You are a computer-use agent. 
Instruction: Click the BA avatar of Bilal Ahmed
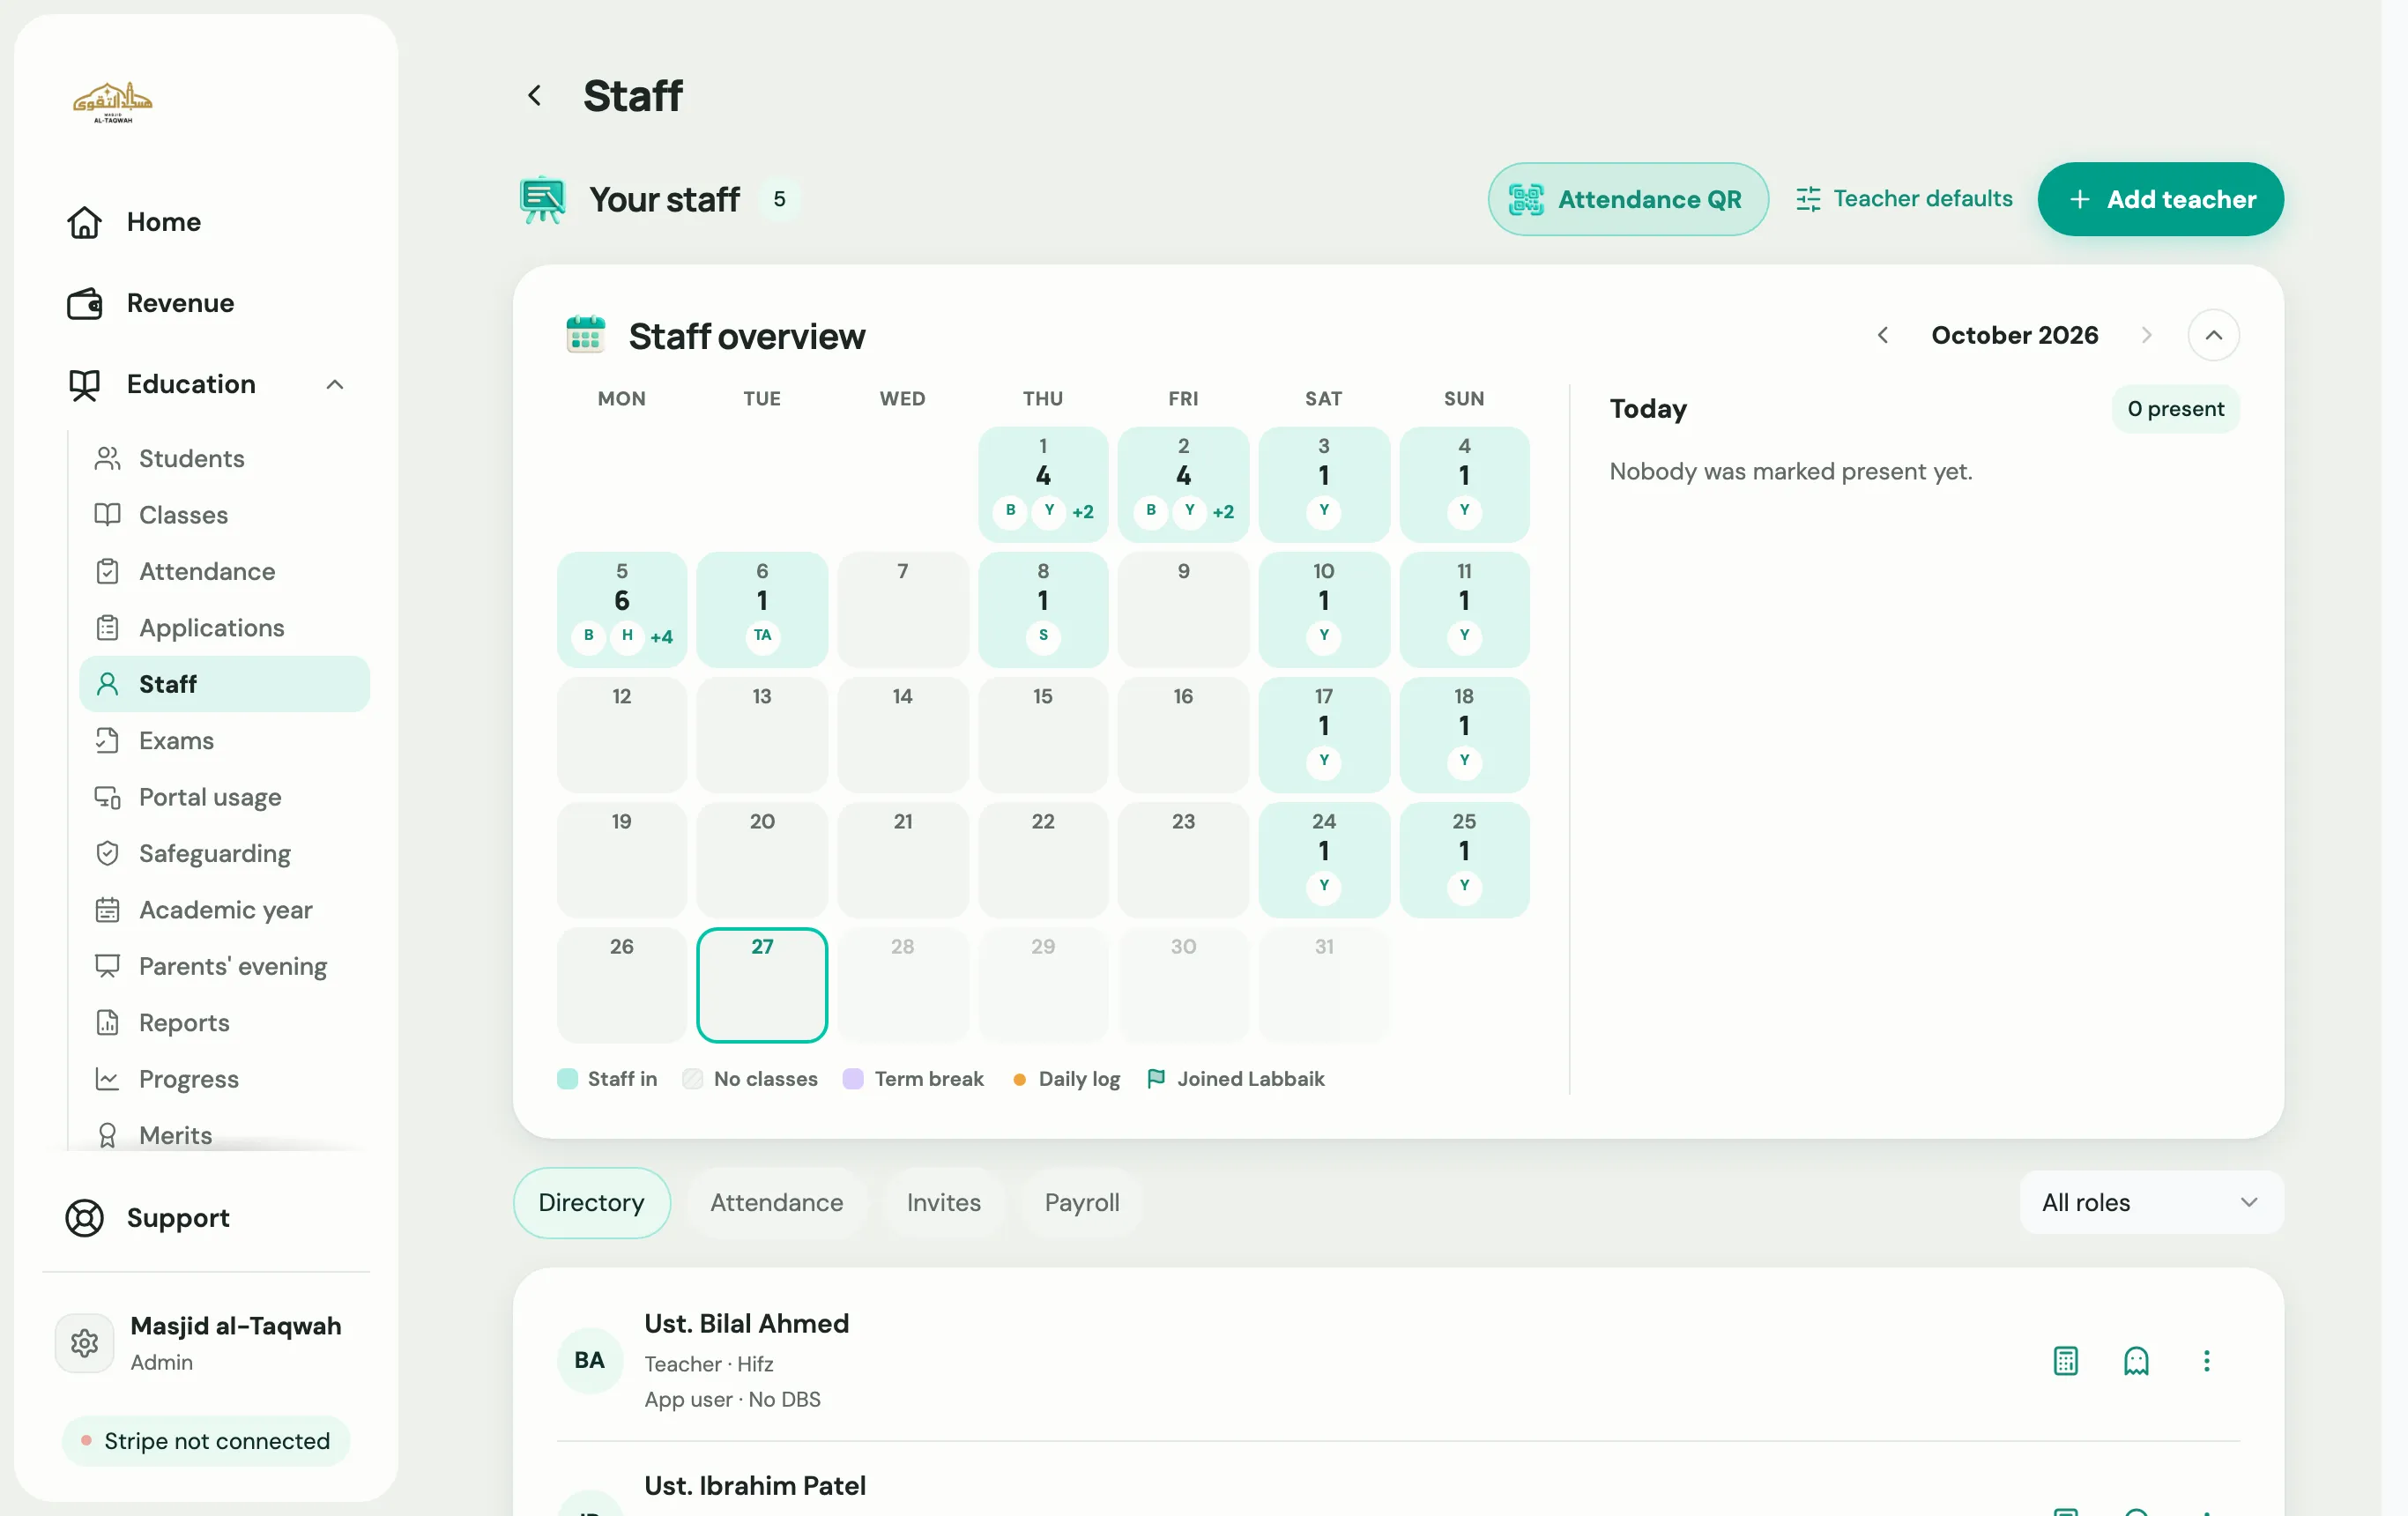[x=589, y=1361]
